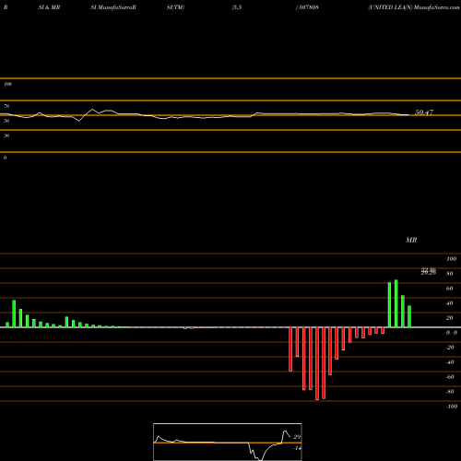Click the 100 label on the right MR axis
The image size is (461, 461).
tap(451, 259)
